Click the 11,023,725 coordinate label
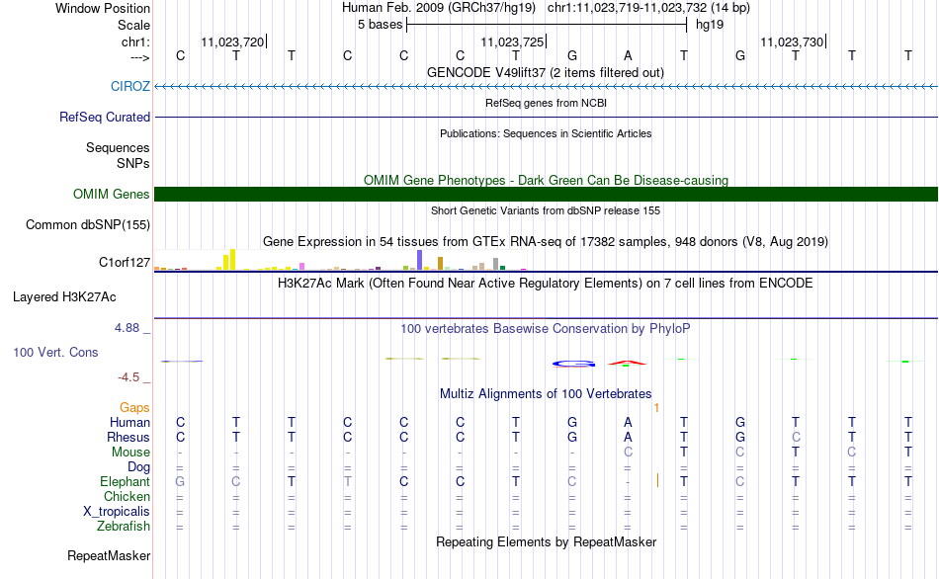 512,41
